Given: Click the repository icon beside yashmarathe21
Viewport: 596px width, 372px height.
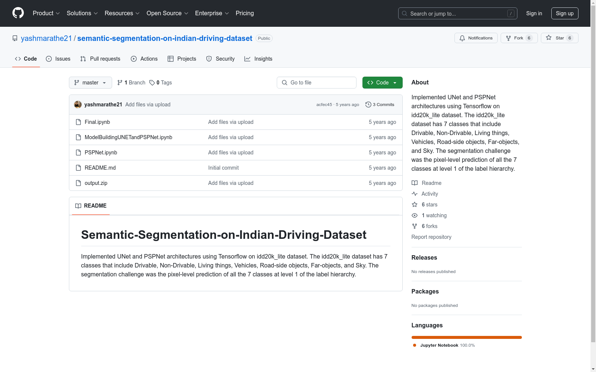Looking at the screenshot, I should click(x=15, y=38).
